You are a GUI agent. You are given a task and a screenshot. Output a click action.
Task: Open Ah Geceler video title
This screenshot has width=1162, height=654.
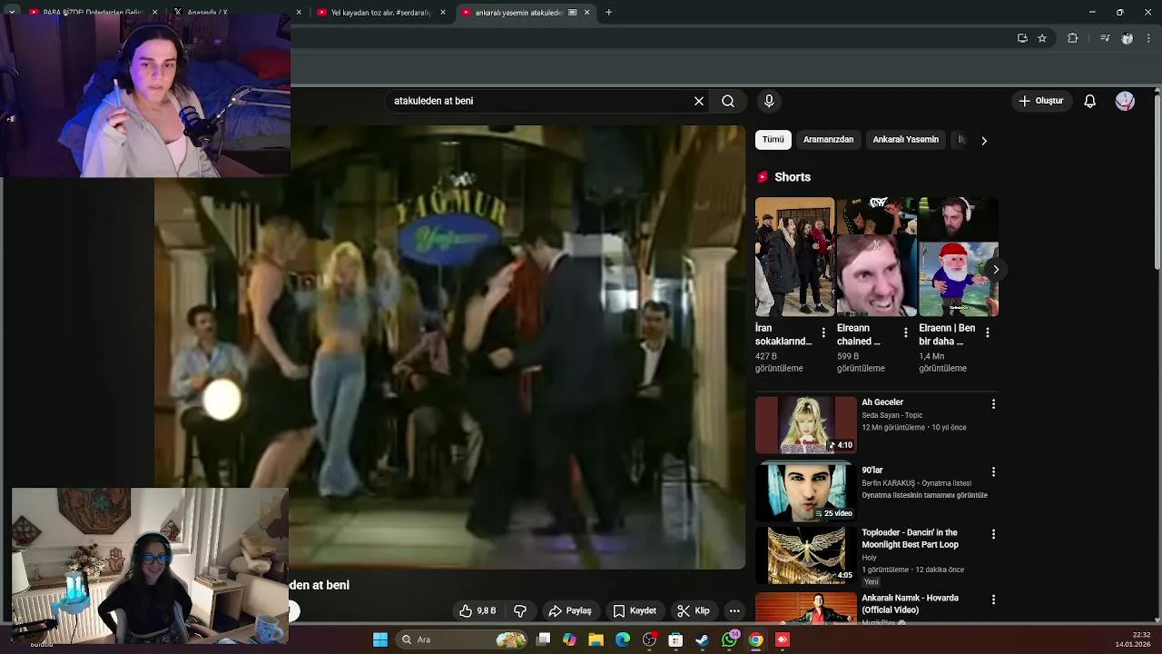882,402
